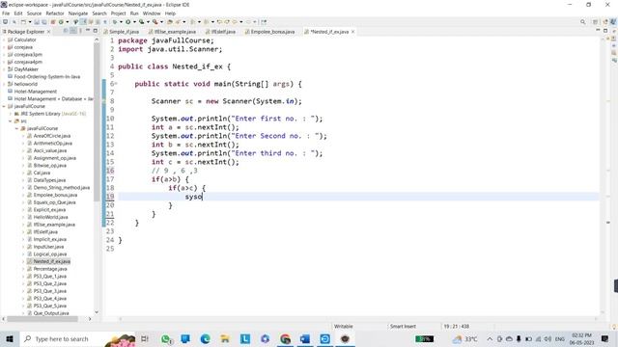Click the 'Type here to search' taskbar box
The height and width of the screenshot is (347, 618).
pyautogui.click(x=77, y=339)
